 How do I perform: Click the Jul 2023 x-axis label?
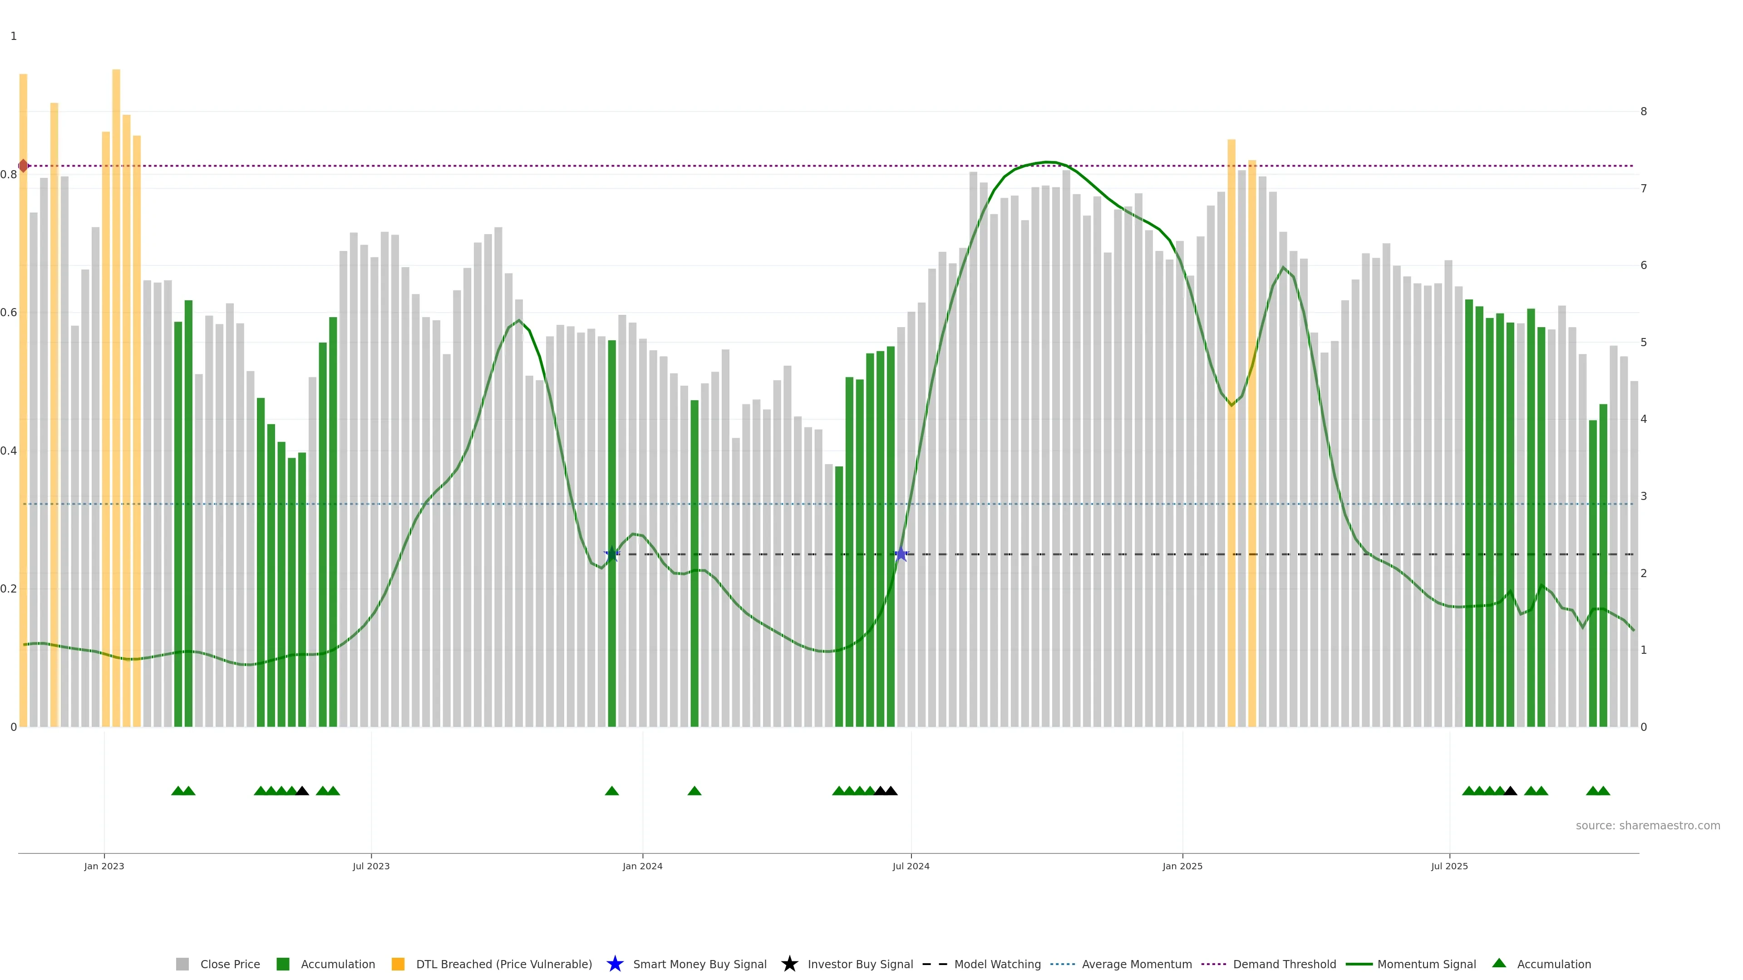tap(371, 866)
